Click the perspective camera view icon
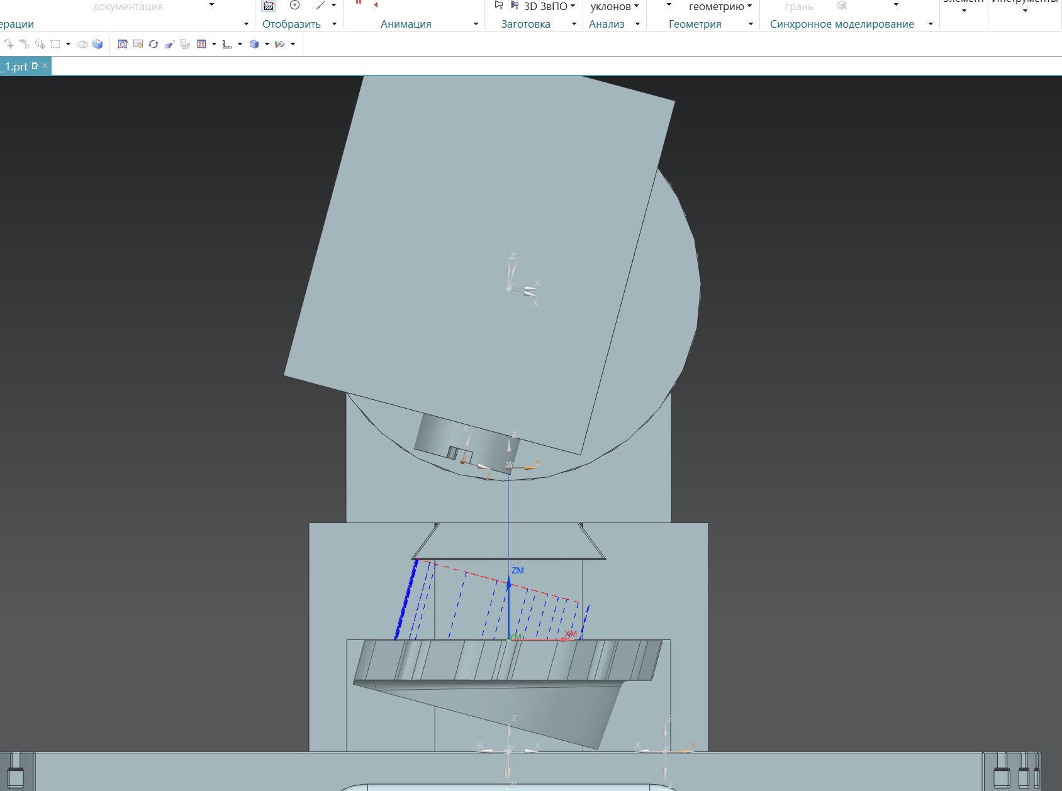Viewport: 1062px width, 791px height. (x=169, y=44)
